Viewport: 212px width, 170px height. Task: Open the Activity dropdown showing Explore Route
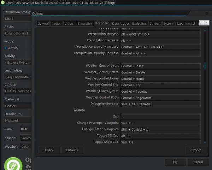tap(18, 62)
